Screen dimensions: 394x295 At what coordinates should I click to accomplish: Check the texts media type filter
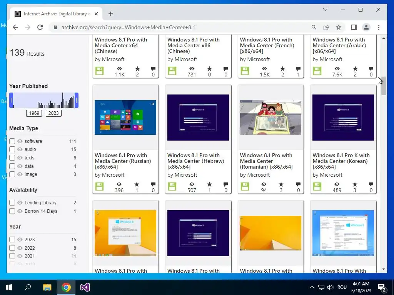tap(12, 158)
